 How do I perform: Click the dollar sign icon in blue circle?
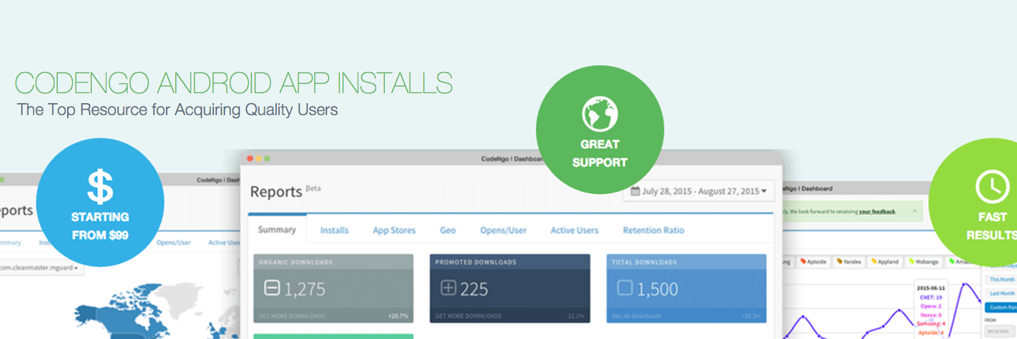pos(100,186)
